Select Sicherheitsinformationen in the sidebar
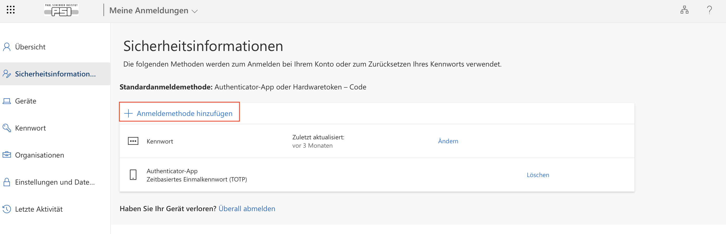726x234 pixels. click(55, 74)
